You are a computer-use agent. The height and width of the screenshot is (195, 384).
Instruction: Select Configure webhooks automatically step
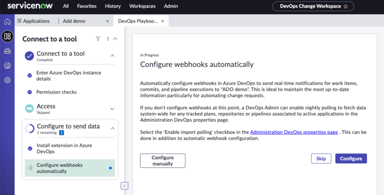click(x=70, y=168)
